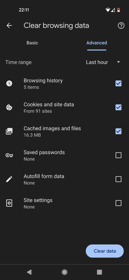Tap the key icon for Saved passwords
This screenshot has width=129, height=280.
coord(9,155)
